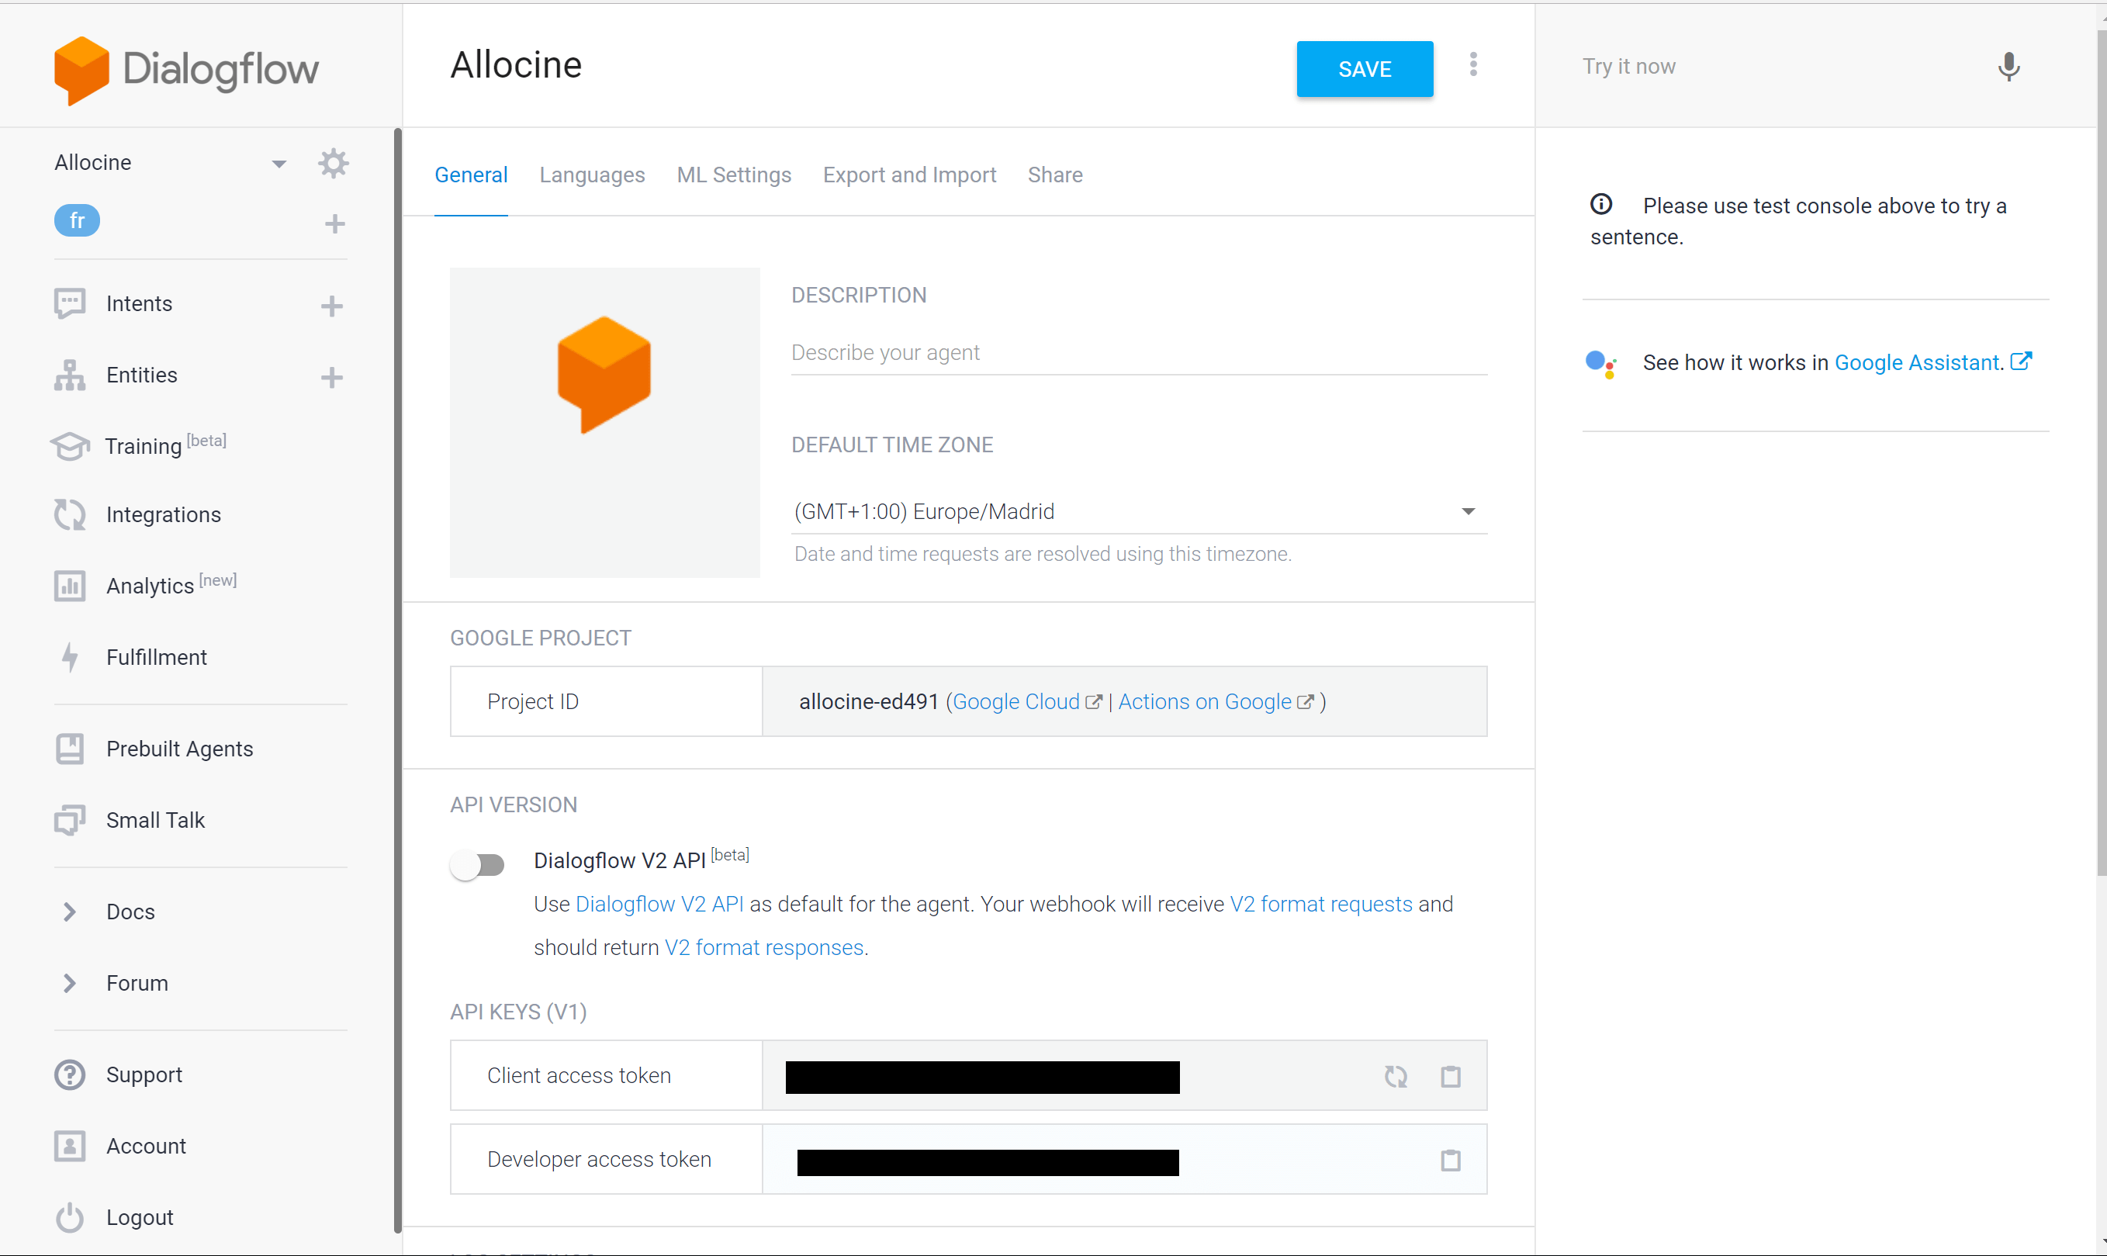Click the Small Talk icon
The height and width of the screenshot is (1256, 2107).
click(x=69, y=820)
